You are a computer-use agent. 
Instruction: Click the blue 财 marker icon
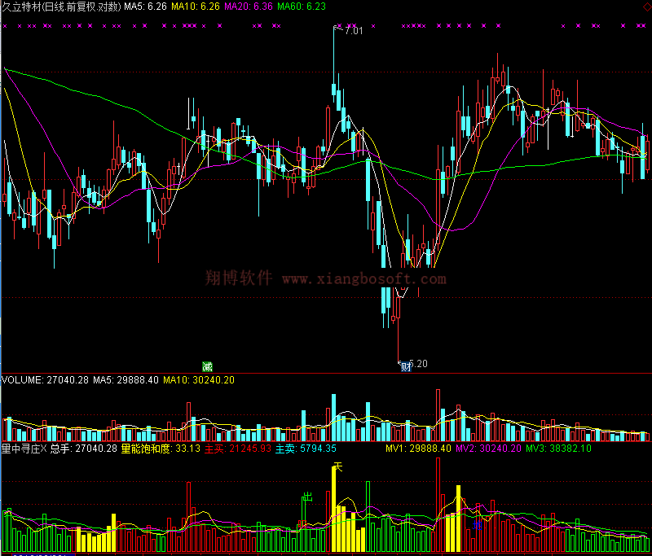(x=406, y=366)
